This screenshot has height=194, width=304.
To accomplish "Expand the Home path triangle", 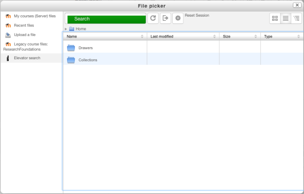I will 66,29.
